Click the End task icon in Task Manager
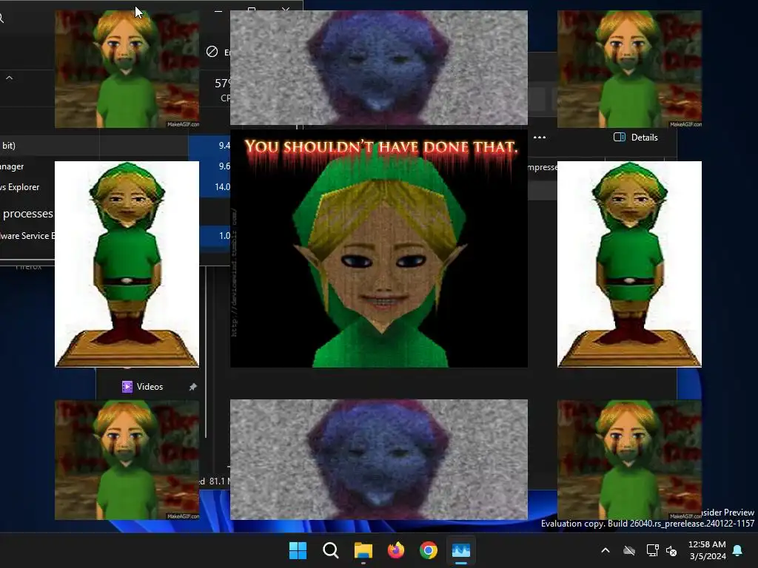This screenshot has height=568, width=758. (x=212, y=52)
